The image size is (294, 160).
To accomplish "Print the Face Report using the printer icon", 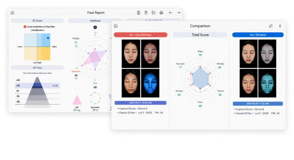I will click(x=161, y=12).
